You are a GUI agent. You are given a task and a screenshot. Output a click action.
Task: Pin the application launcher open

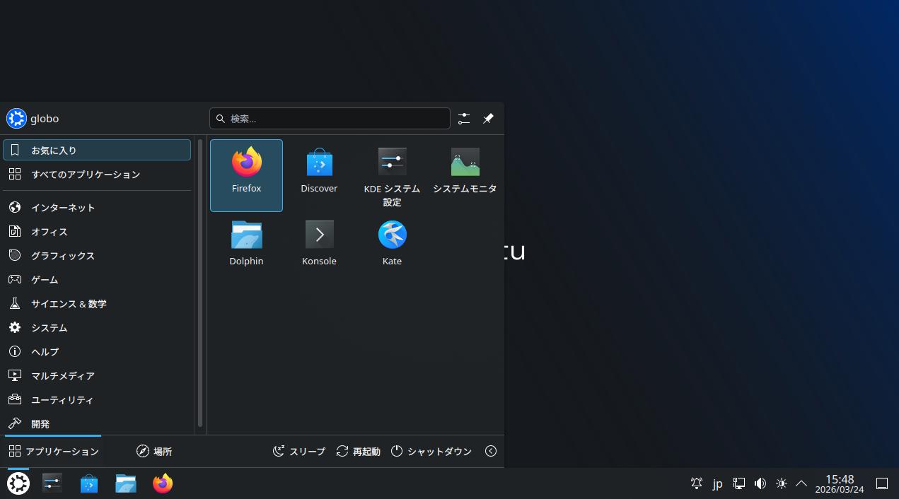click(x=488, y=119)
